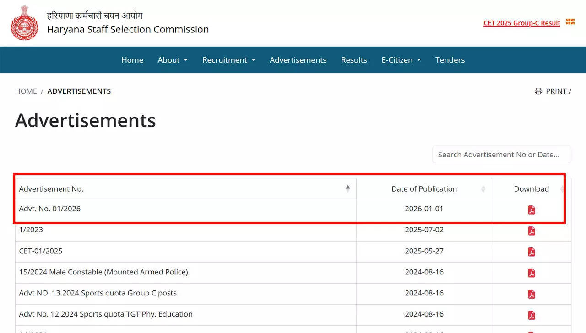Open the CET 2025 Group-C Result link
586x333 pixels.
pos(521,23)
